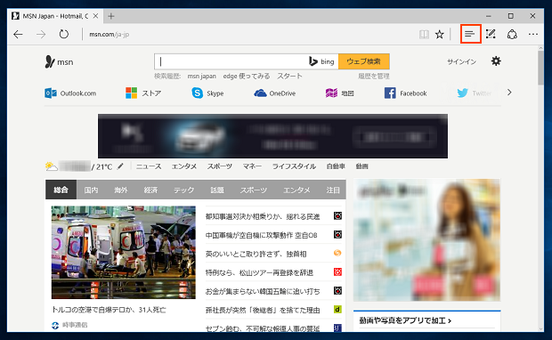Open MSN settings gear icon
The width and height of the screenshot is (552, 340).
[x=496, y=61]
